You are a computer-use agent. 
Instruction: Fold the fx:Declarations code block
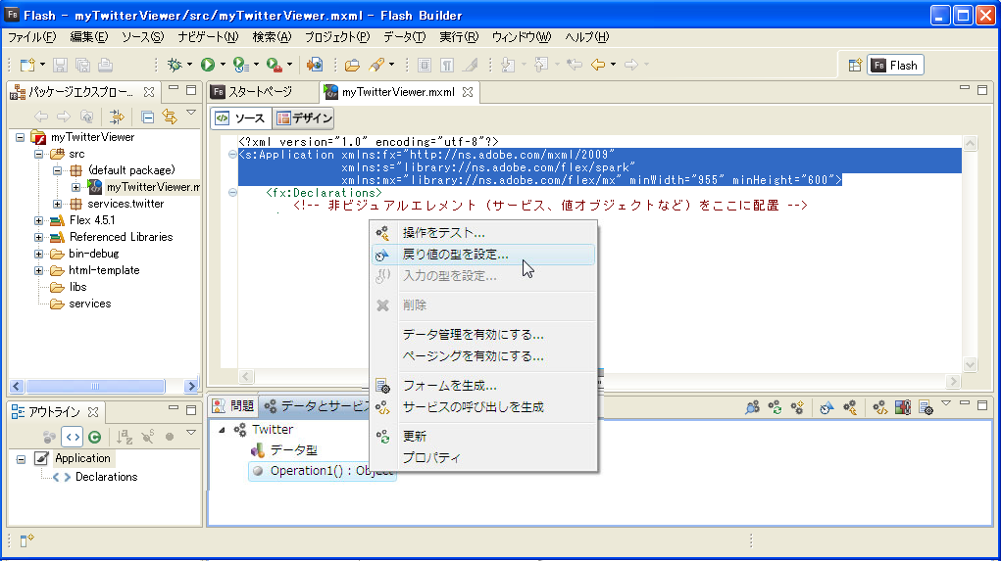pyautogui.click(x=232, y=193)
